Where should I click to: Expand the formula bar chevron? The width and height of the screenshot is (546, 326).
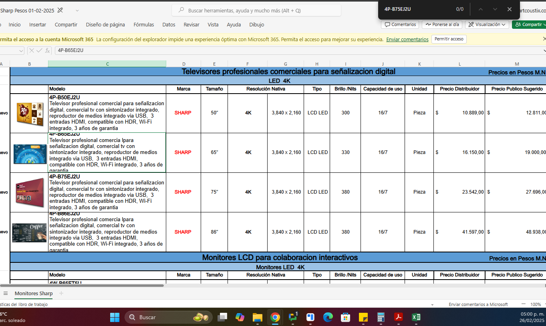544,50
